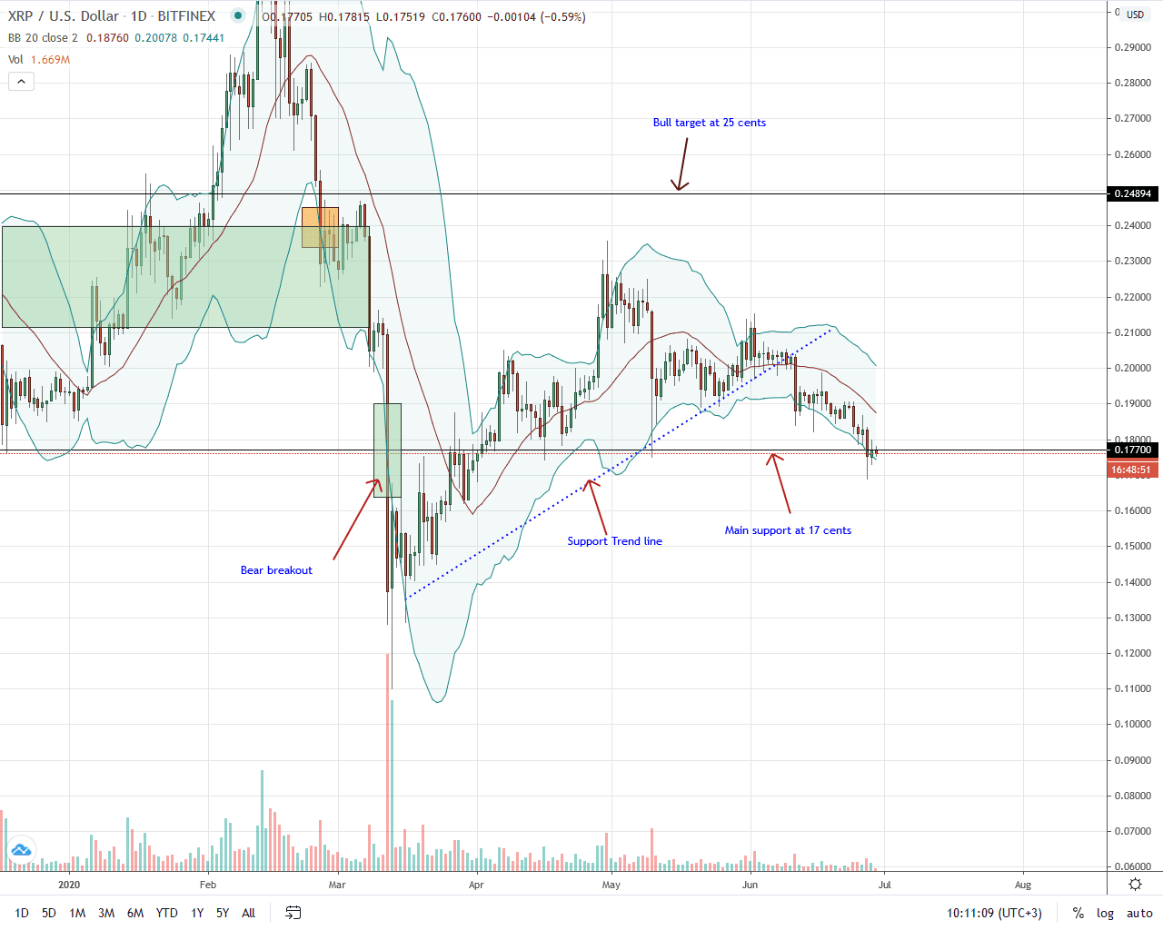
Task: Click the countdown timer label 16:48:51
Action: click(1132, 470)
